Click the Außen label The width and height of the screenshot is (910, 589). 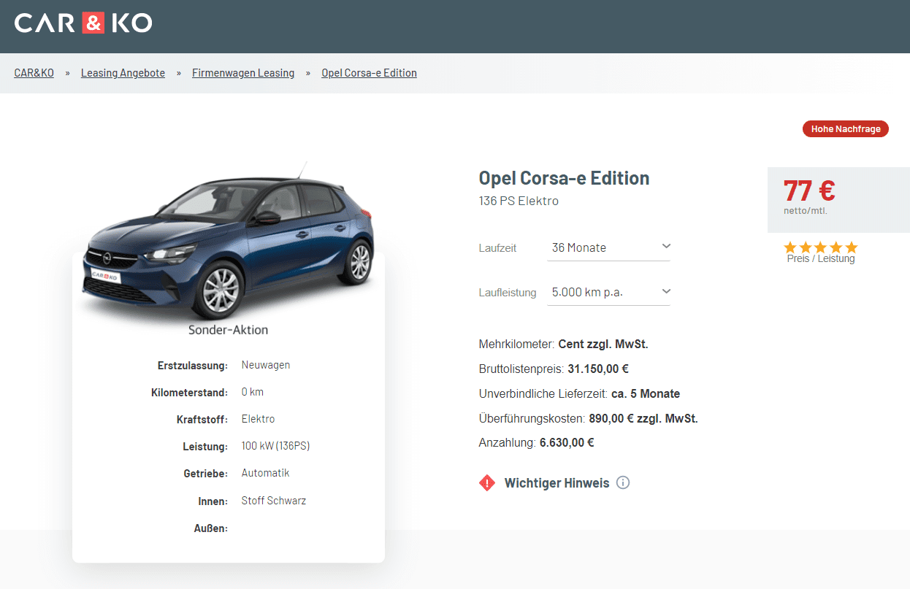pos(210,528)
